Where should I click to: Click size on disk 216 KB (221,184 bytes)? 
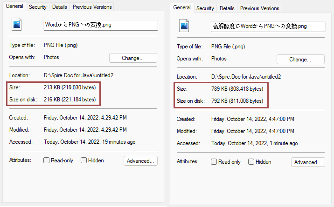(70, 100)
